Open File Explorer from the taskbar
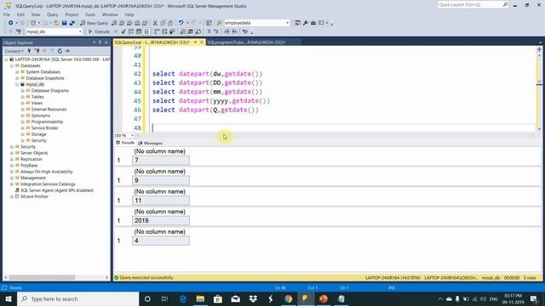The image size is (545, 306). pos(200,298)
